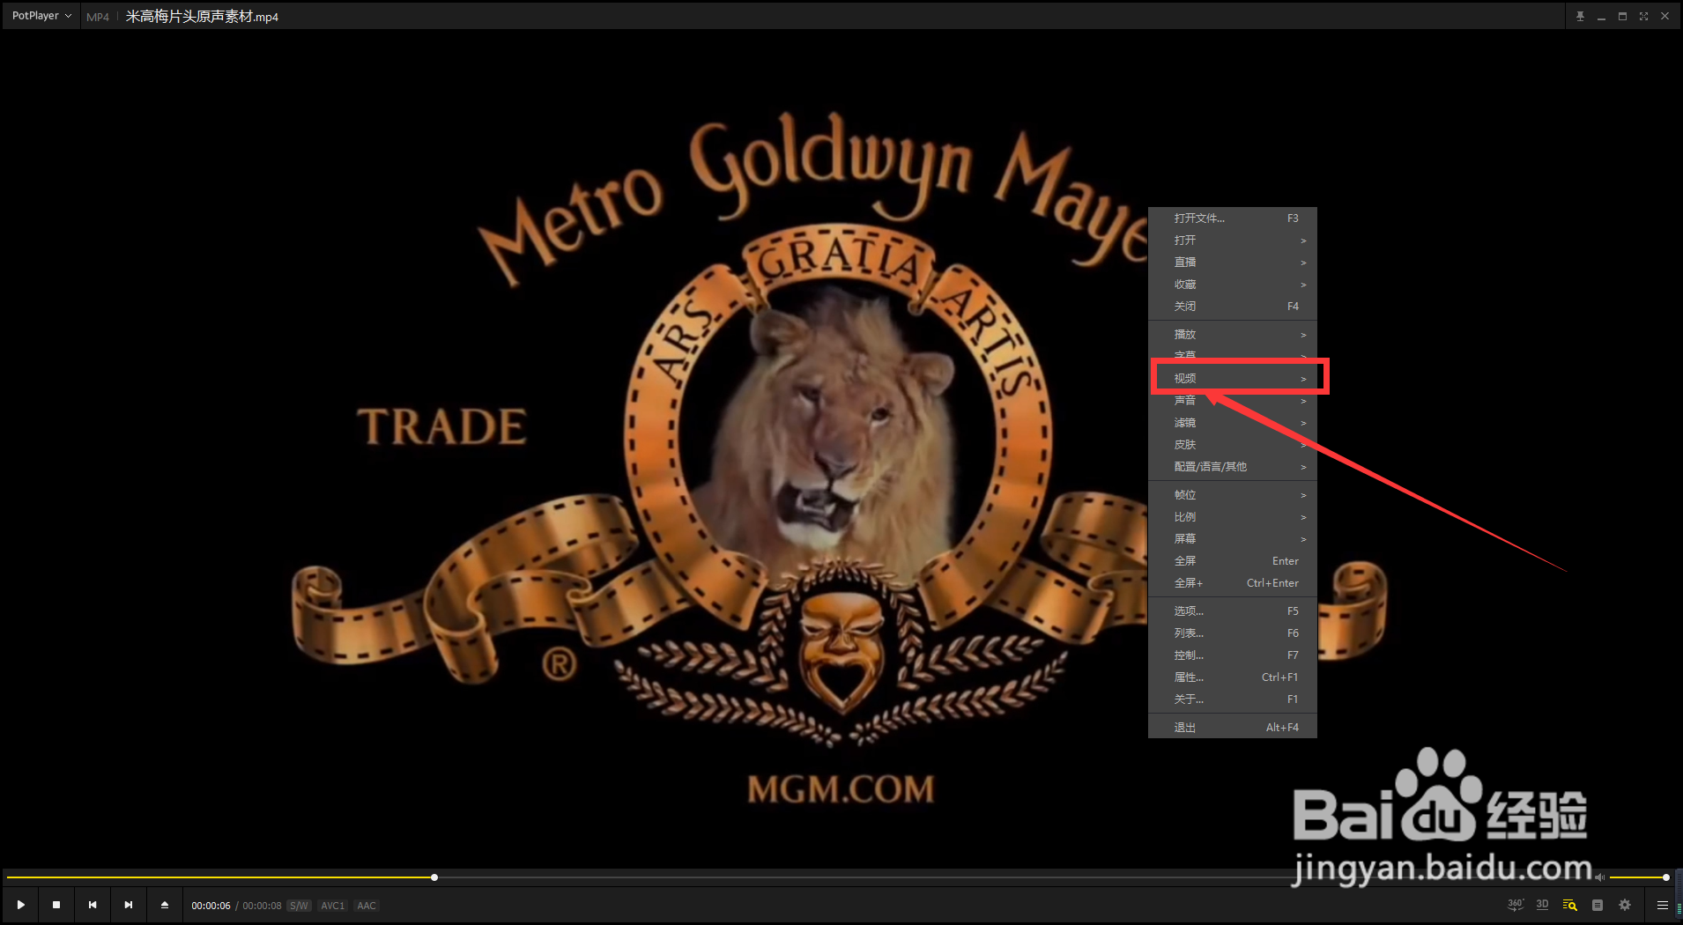Click the MP4 format label in title bar

click(x=98, y=17)
